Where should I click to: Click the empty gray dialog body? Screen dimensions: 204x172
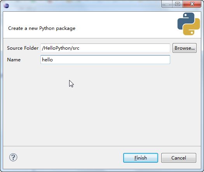tap(101, 104)
